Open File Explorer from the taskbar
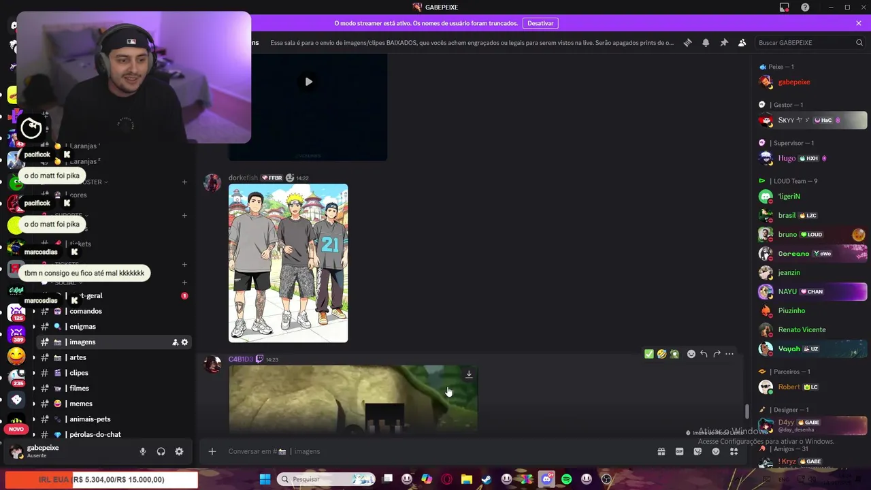This screenshot has height=490, width=871. (467, 479)
